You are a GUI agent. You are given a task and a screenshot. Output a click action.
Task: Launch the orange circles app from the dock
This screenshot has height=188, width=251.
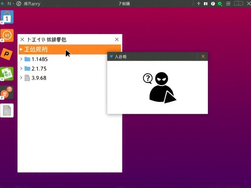point(7,92)
